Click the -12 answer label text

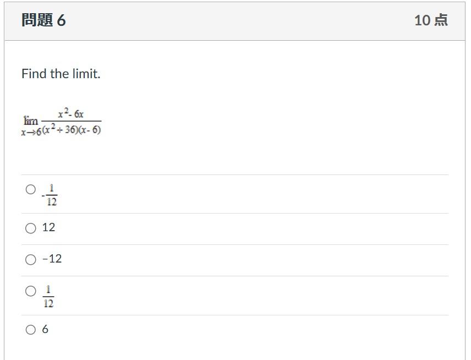point(51,259)
